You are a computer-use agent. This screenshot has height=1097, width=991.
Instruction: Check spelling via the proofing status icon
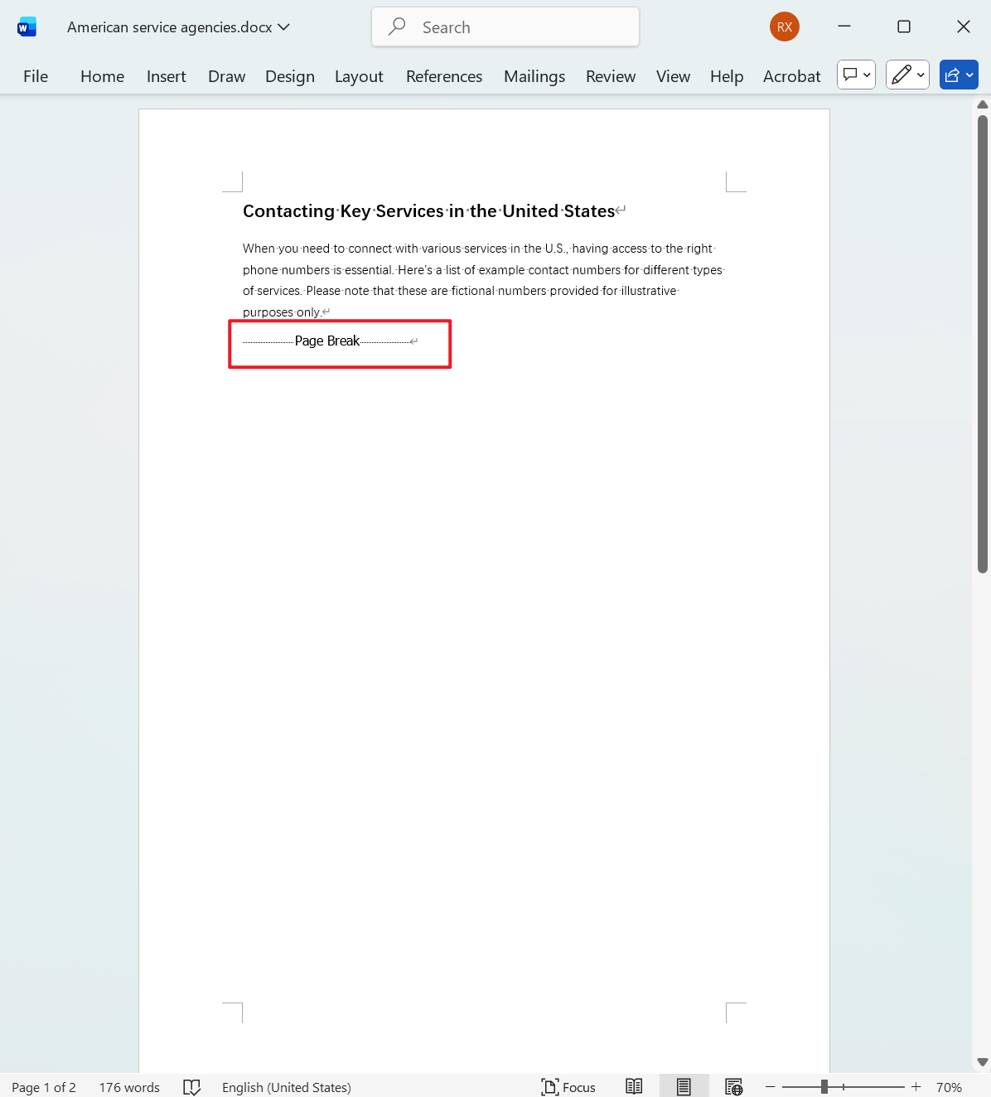tap(191, 1086)
